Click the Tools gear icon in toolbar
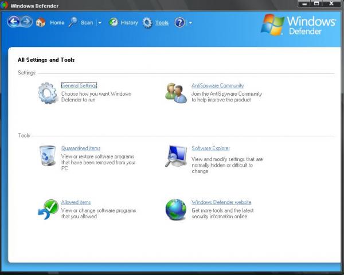This screenshot has height=275, width=344. 147,22
